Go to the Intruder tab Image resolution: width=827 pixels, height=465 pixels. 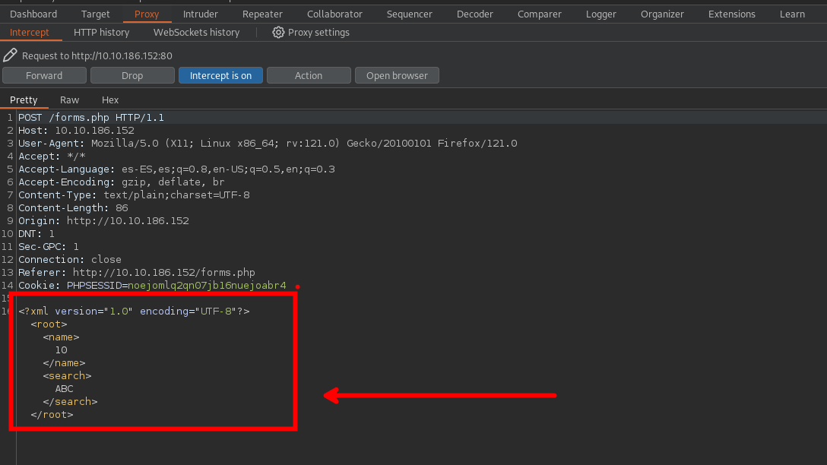pyautogui.click(x=201, y=14)
